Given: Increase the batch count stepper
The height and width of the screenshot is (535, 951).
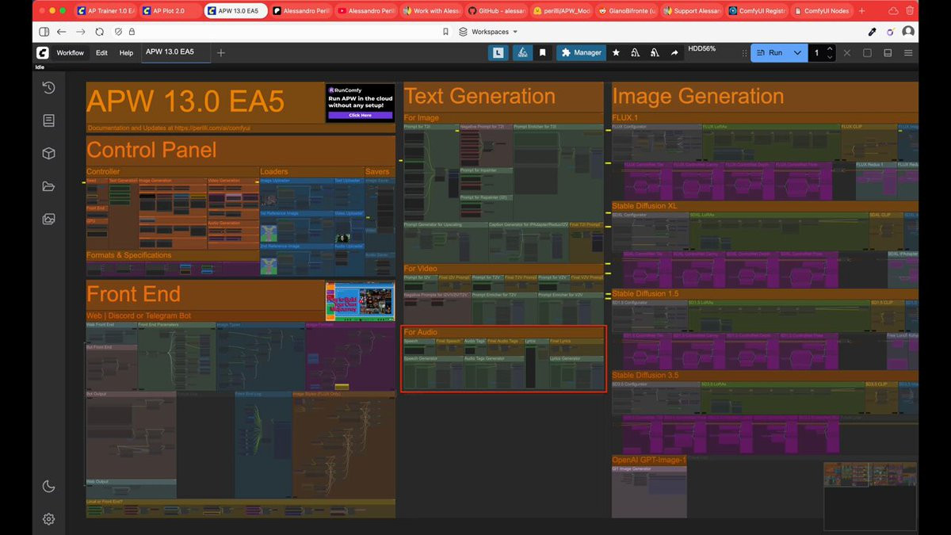Looking at the screenshot, I should click(x=830, y=49).
